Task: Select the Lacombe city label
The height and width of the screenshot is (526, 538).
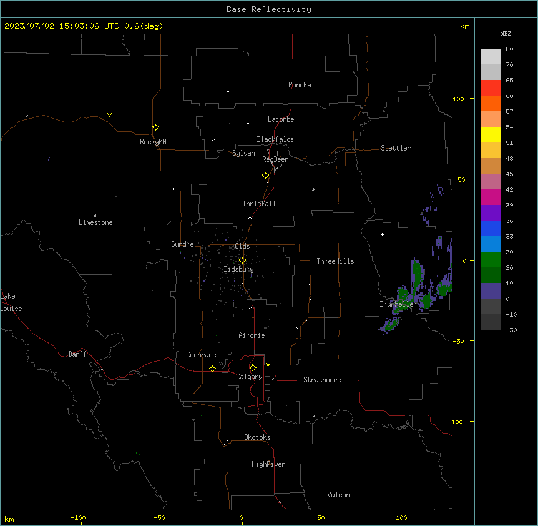Action: click(281, 119)
